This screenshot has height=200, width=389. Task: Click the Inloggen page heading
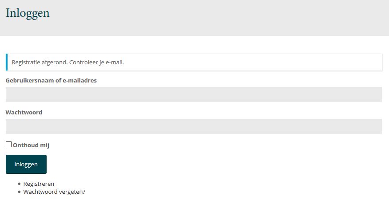tap(28, 13)
